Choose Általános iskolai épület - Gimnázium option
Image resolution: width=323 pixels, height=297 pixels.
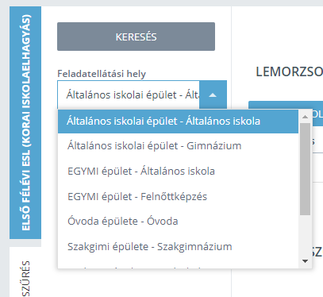178,146
